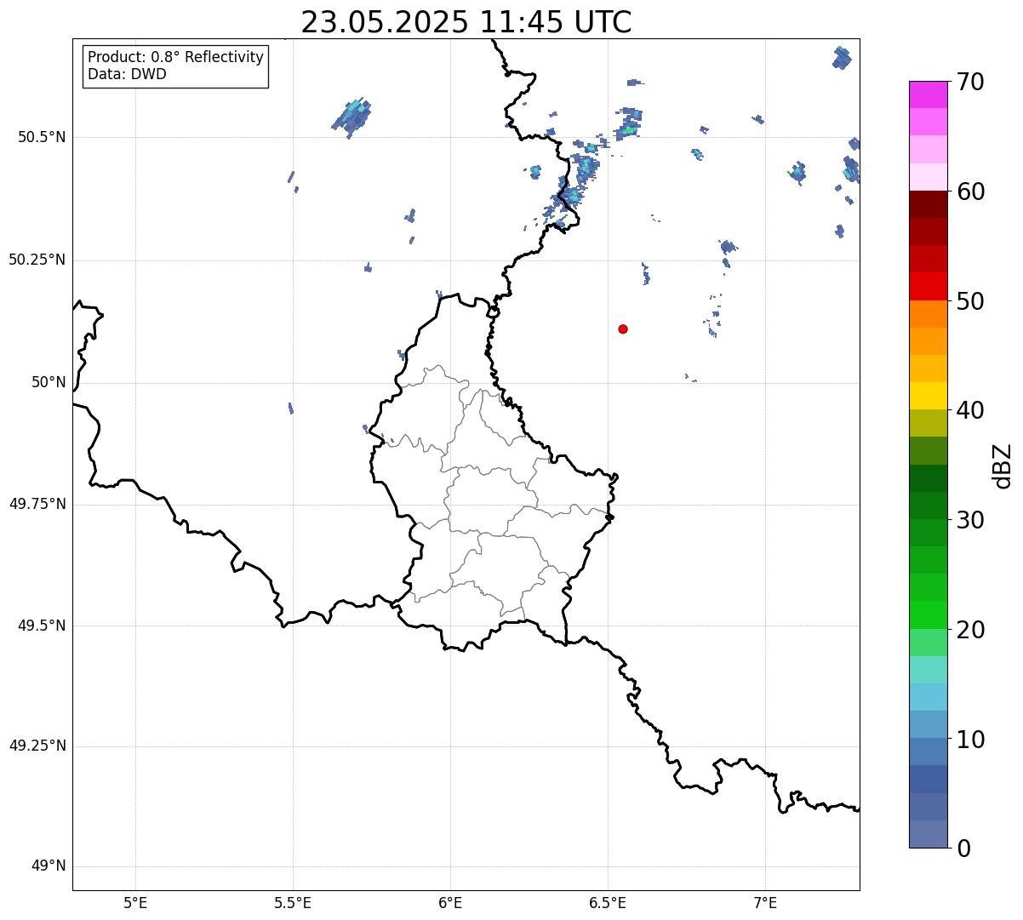
Task: Click the 50°N latitude label
Action: click(49, 382)
